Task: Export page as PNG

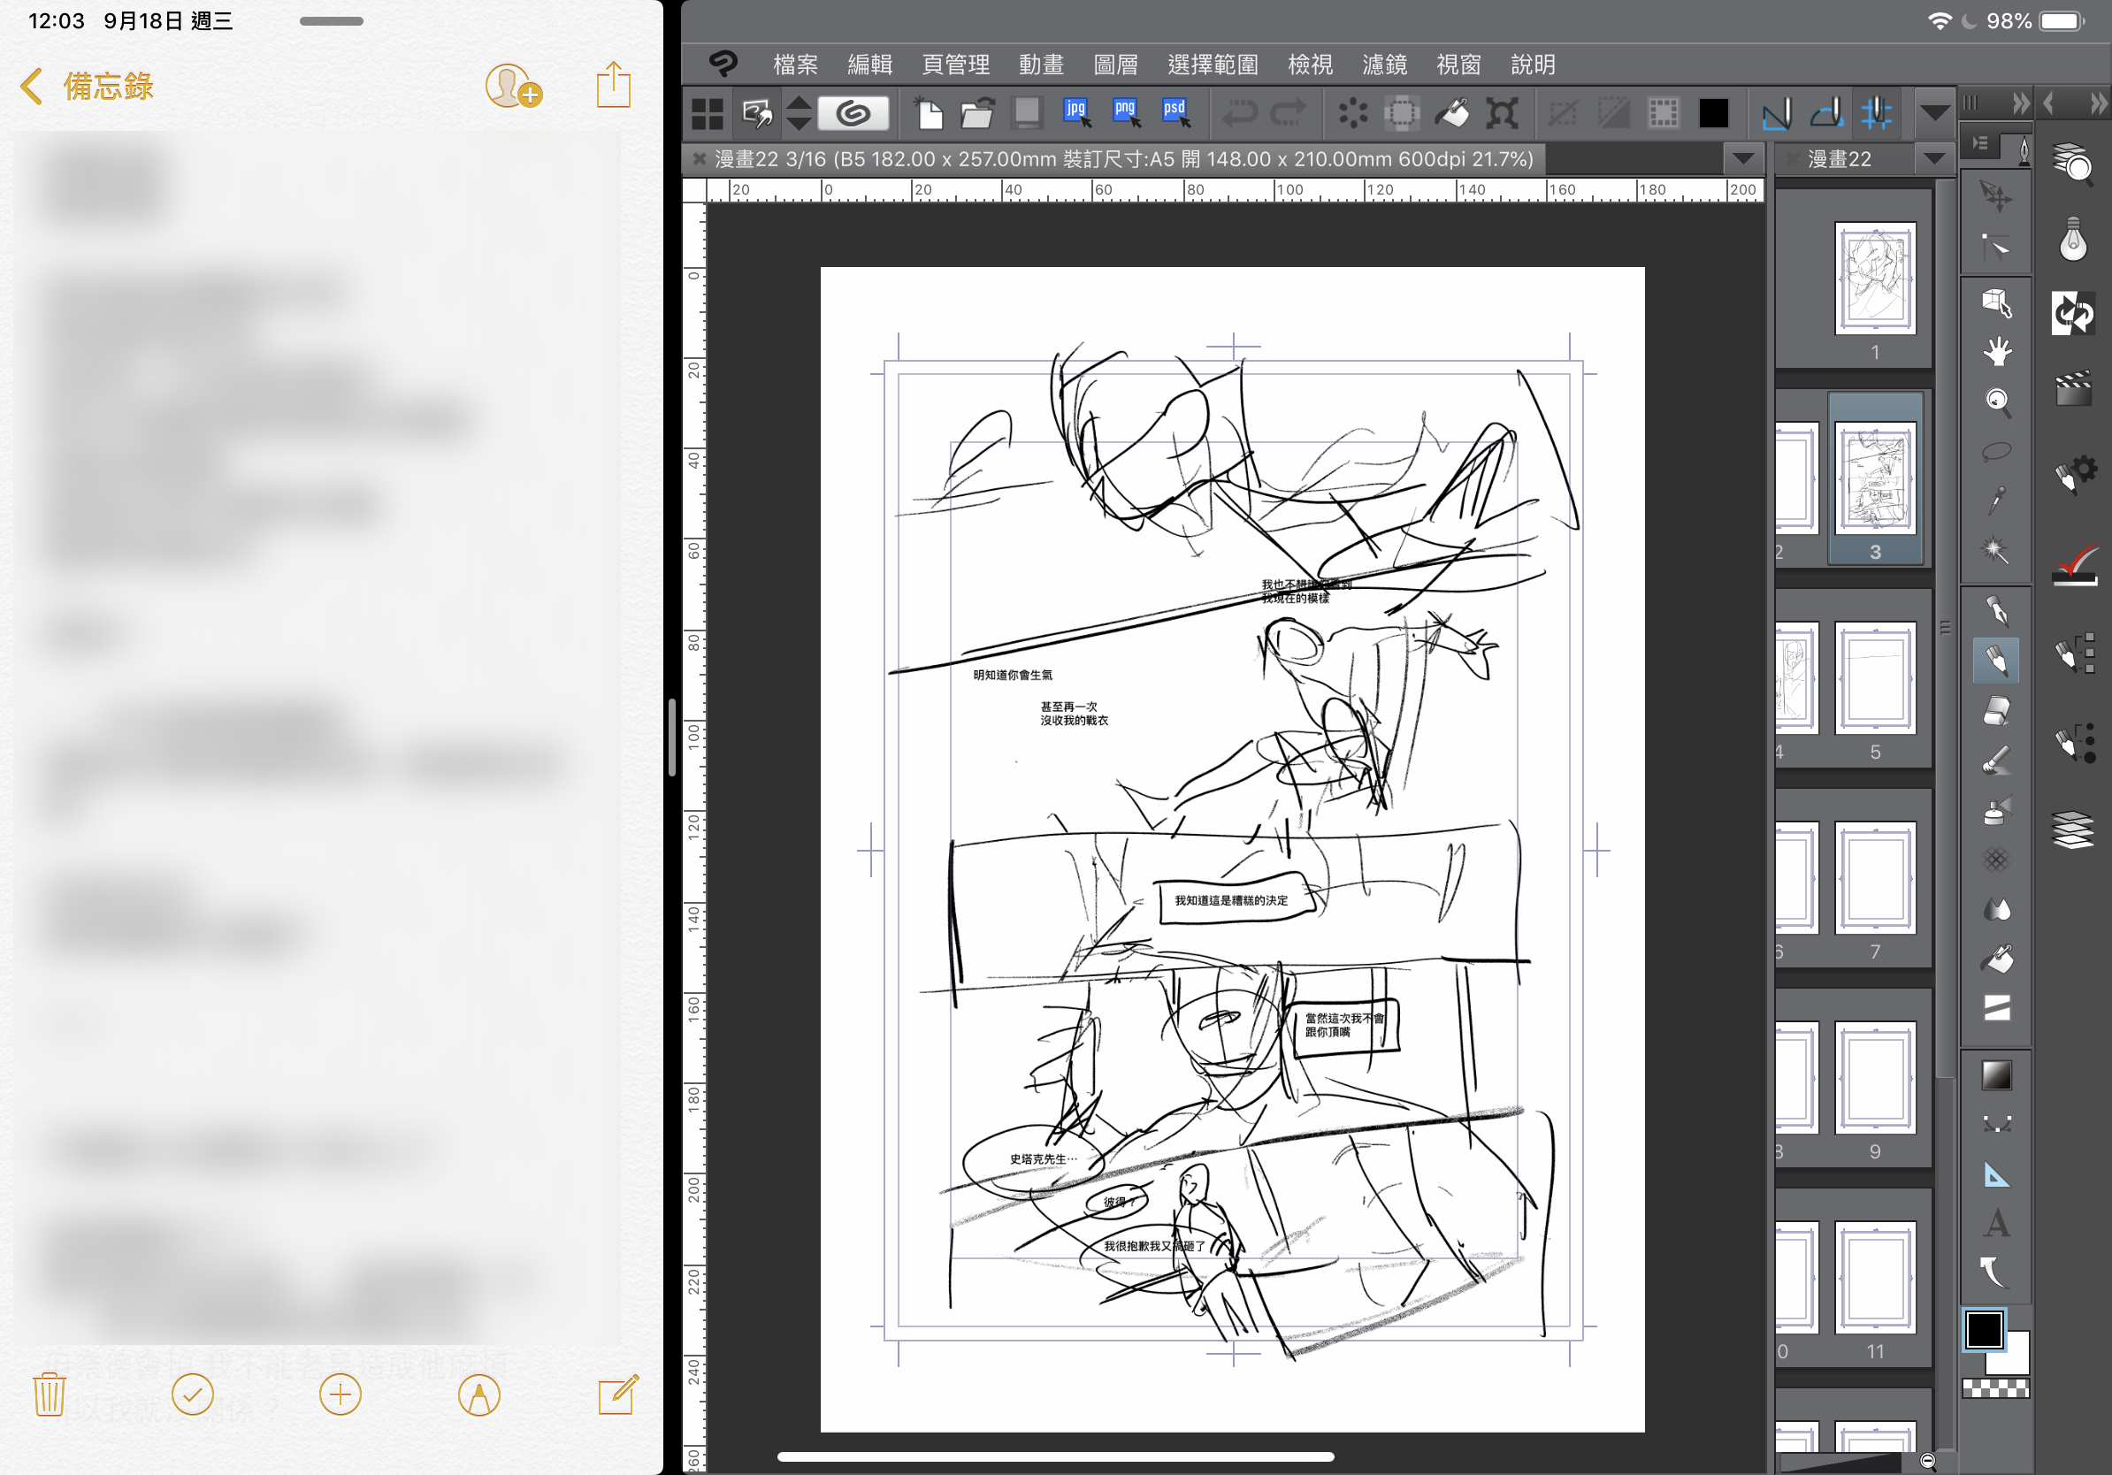Action: pyautogui.click(x=1126, y=113)
